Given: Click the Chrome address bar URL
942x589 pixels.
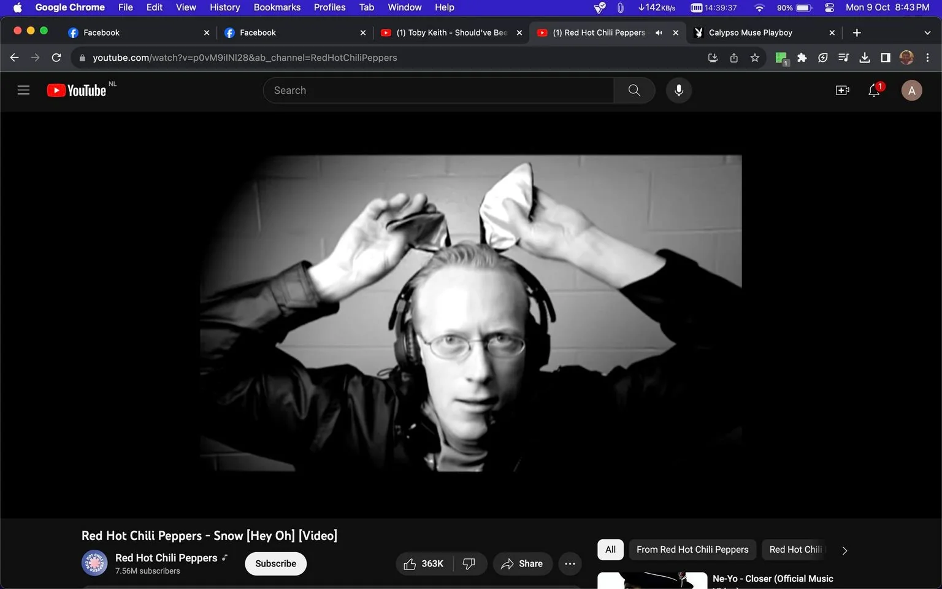Looking at the screenshot, I should point(245,58).
